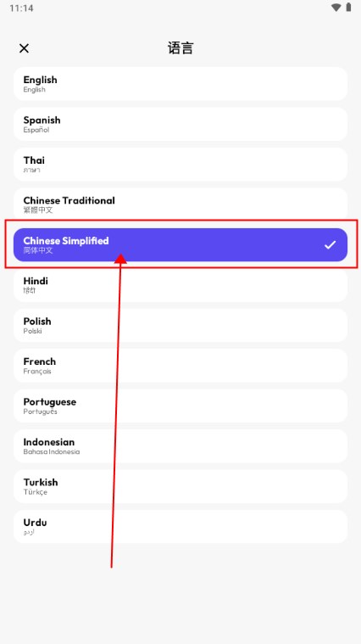Tap the checkmark on Chinese Simplified
The height and width of the screenshot is (644, 361).
pos(330,245)
